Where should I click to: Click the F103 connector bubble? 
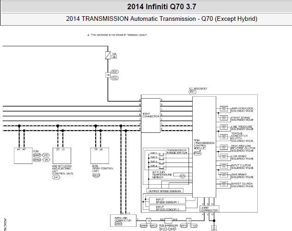[194, 226]
